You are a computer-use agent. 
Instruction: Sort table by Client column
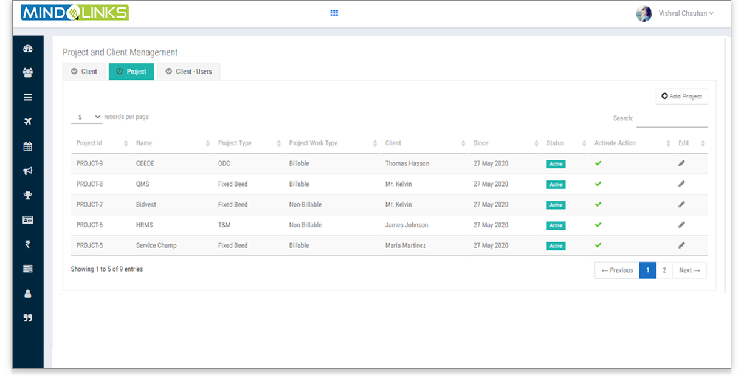point(424,143)
